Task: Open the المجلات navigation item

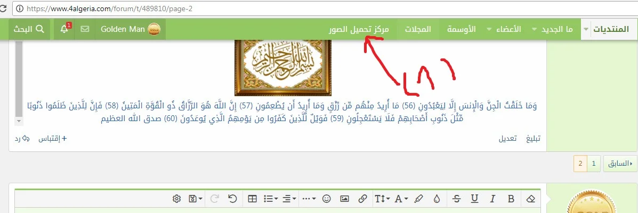Action: click(x=418, y=29)
